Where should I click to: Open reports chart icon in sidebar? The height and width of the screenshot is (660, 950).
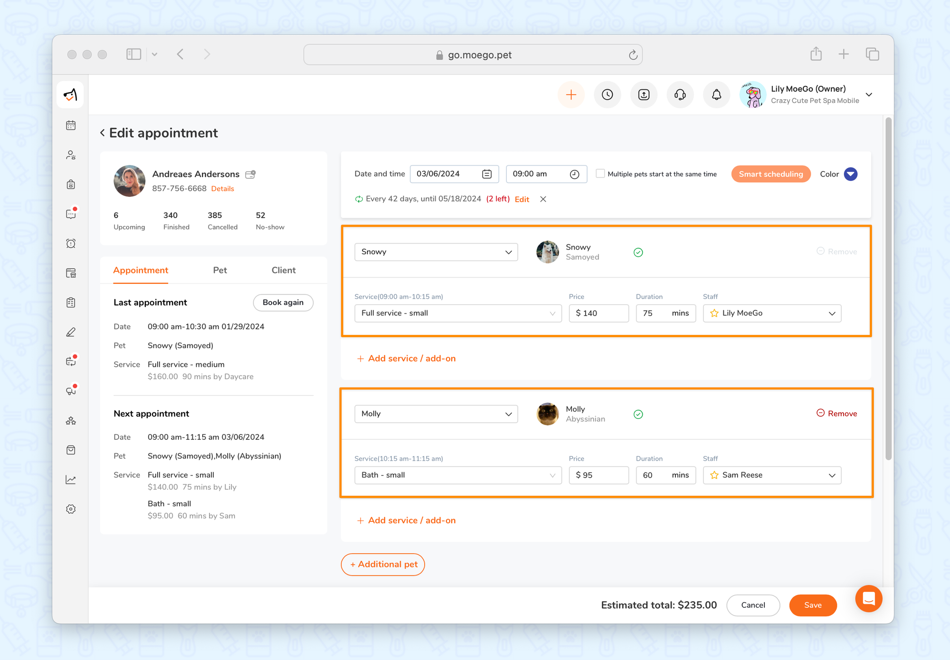pyautogui.click(x=71, y=480)
